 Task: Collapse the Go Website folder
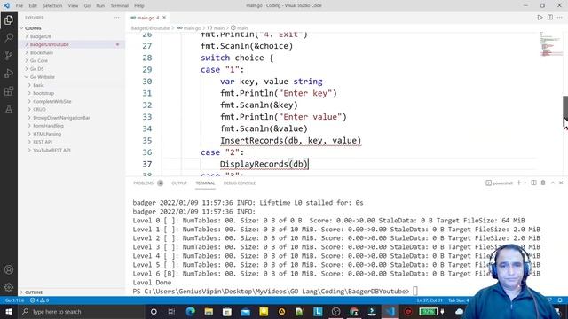click(42, 77)
